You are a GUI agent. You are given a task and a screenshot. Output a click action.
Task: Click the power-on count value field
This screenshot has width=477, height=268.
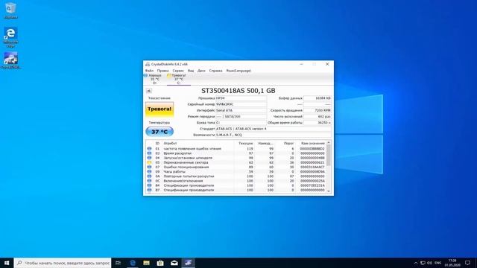pyautogui.click(x=318, y=116)
